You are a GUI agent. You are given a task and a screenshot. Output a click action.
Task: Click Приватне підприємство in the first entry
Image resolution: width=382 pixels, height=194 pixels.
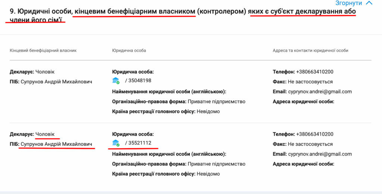point(216,101)
